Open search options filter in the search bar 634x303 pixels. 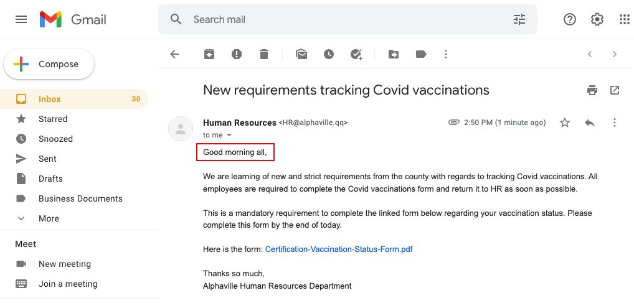tap(519, 19)
